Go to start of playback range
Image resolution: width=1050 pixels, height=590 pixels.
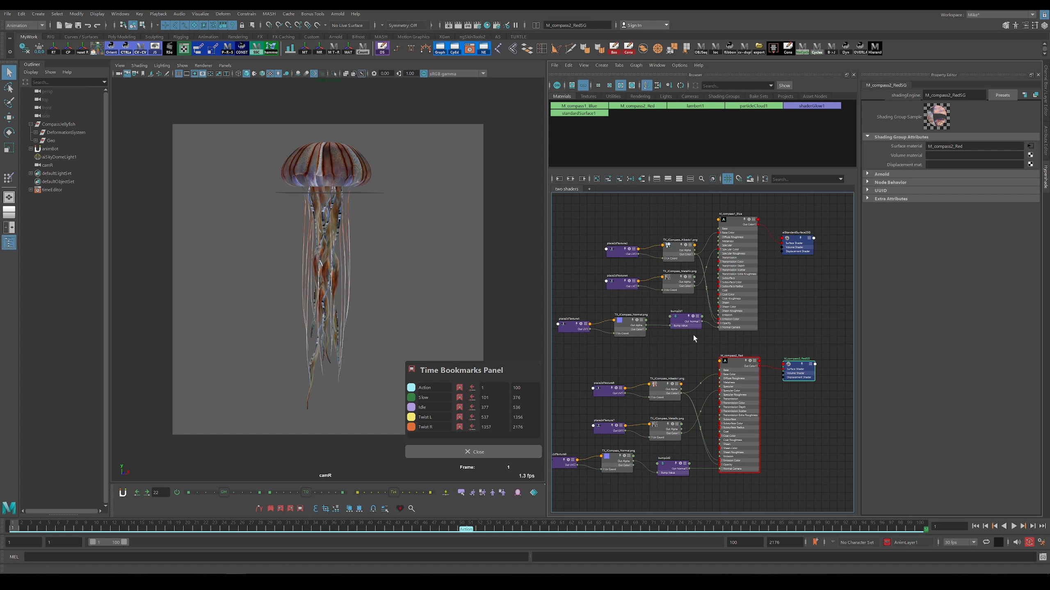975,526
